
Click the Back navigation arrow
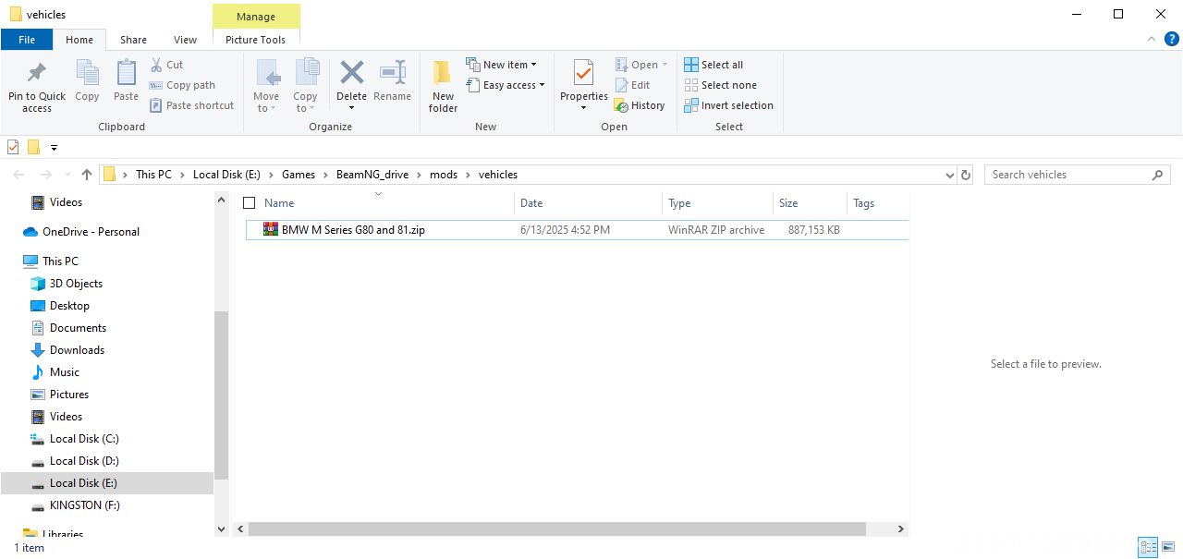[19, 175]
